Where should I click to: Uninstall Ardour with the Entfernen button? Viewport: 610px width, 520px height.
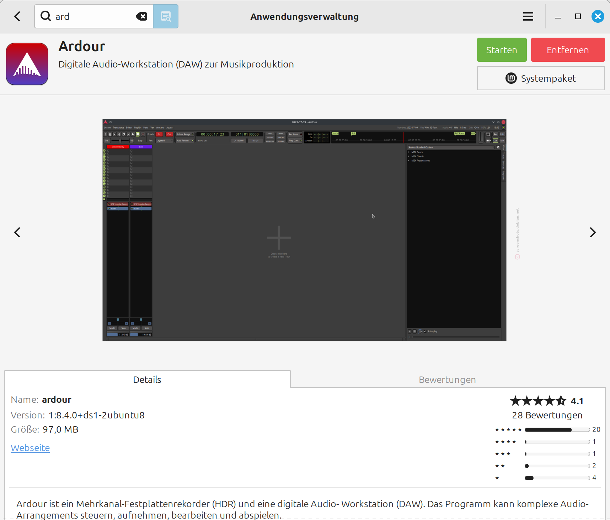(x=568, y=50)
